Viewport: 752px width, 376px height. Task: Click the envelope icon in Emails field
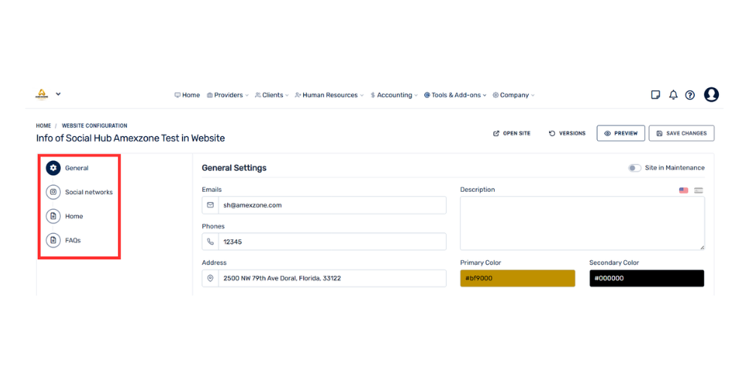click(x=210, y=205)
